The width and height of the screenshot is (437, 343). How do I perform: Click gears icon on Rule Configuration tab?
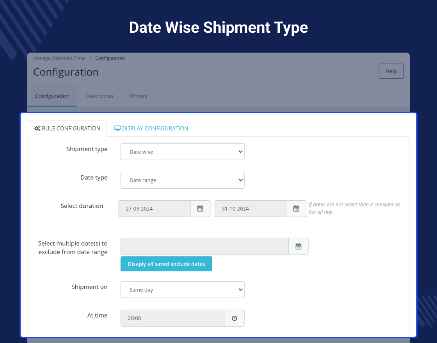pos(37,128)
